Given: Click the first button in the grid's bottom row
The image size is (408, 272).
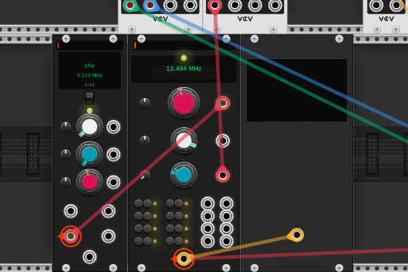Looking at the screenshot, I should click(x=139, y=241).
